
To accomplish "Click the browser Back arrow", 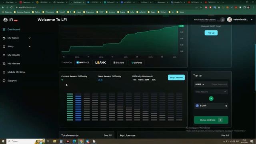I will click(x=3, y=7).
